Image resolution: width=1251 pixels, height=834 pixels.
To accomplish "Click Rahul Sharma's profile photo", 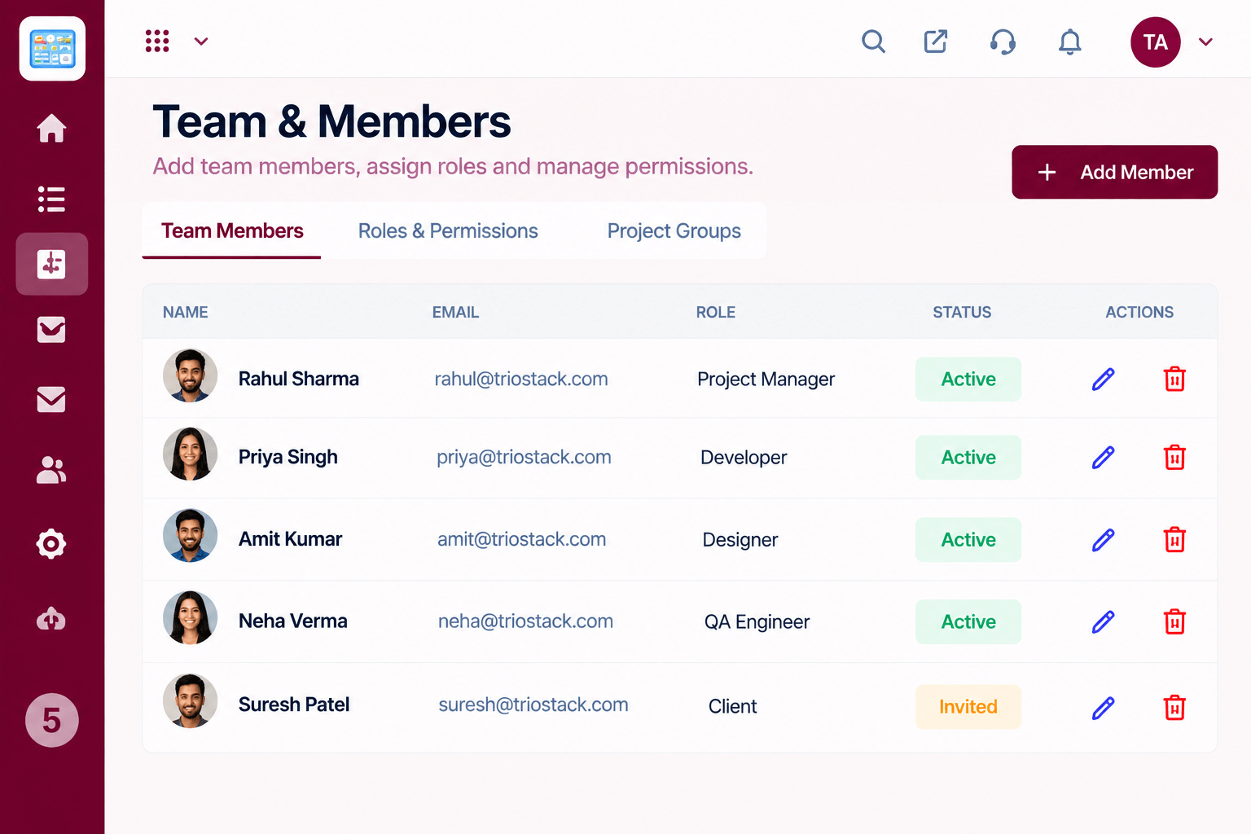I will [190, 376].
